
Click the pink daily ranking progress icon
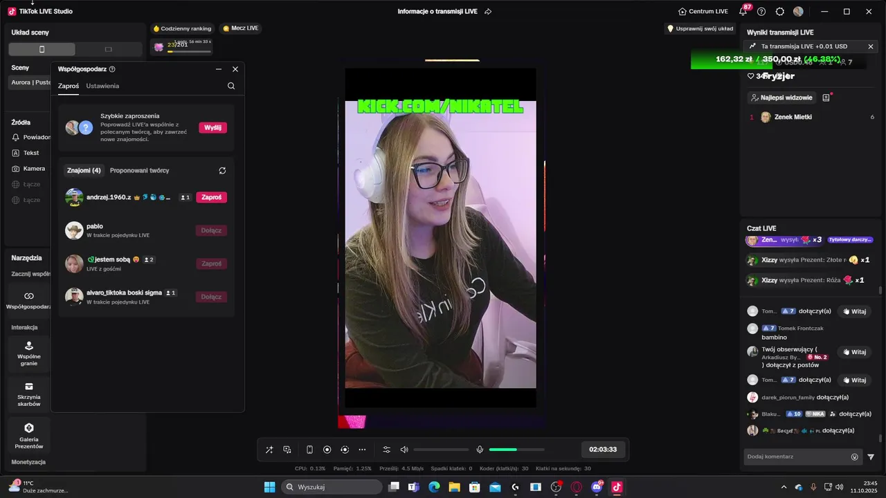point(159,46)
